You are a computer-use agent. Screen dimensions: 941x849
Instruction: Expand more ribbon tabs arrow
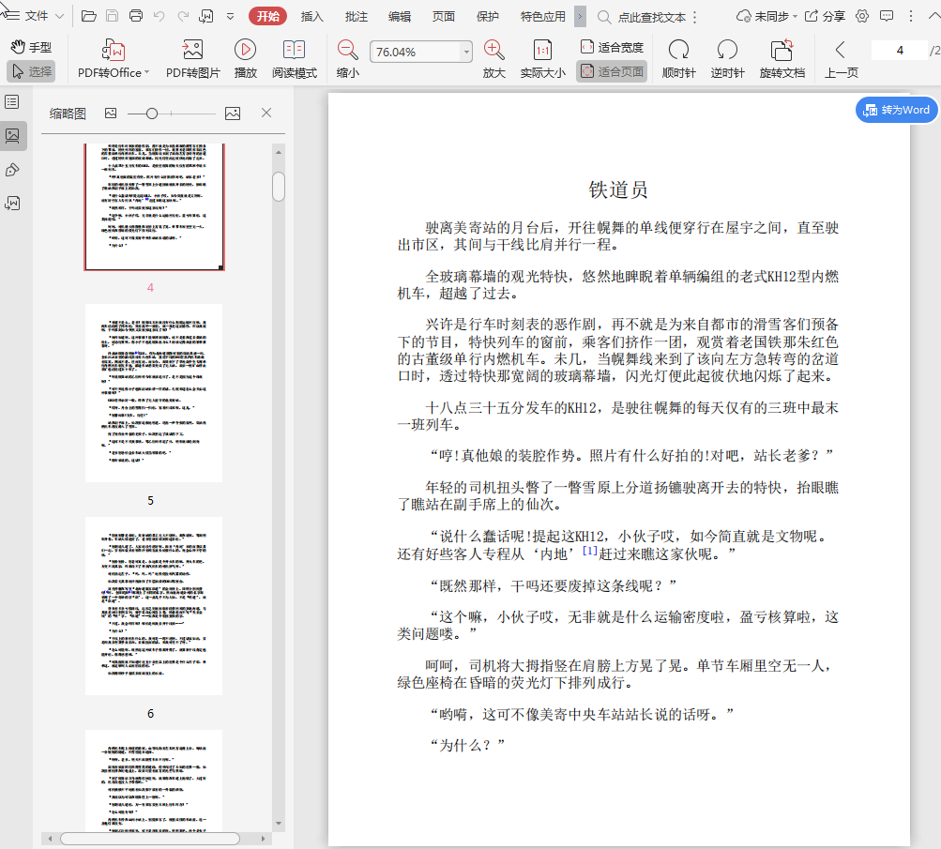[x=580, y=16]
